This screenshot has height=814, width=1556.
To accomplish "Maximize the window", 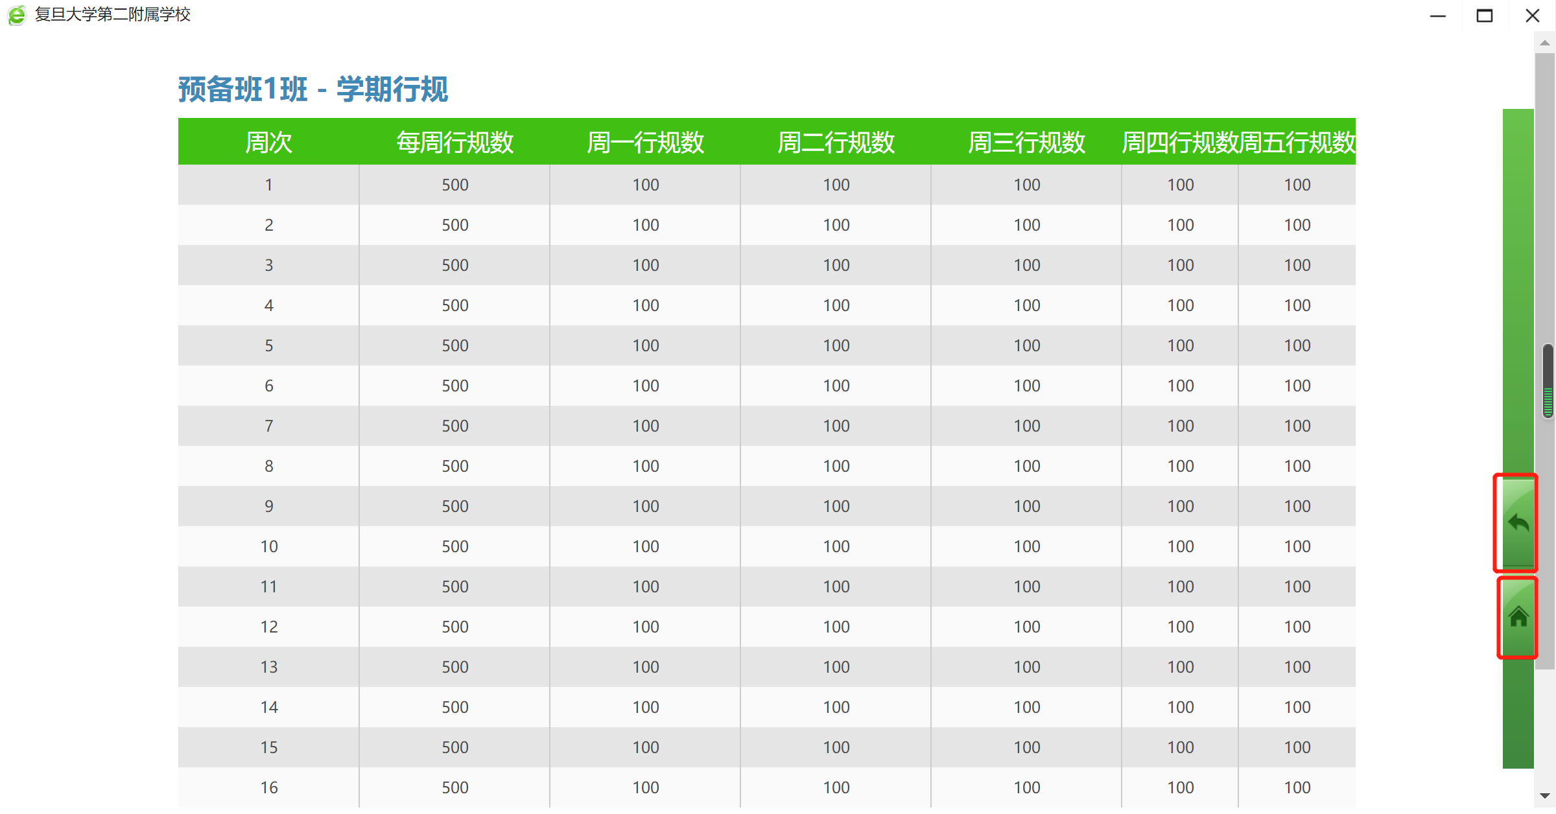I will [1485, 16].
